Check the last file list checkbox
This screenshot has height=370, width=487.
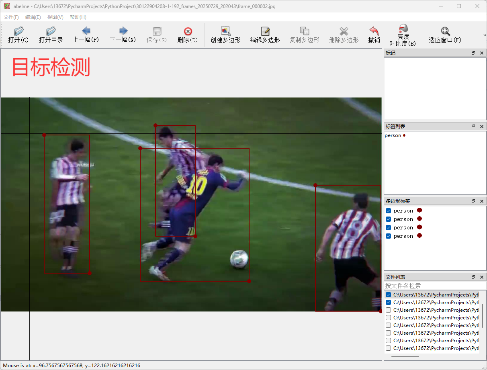388,348
